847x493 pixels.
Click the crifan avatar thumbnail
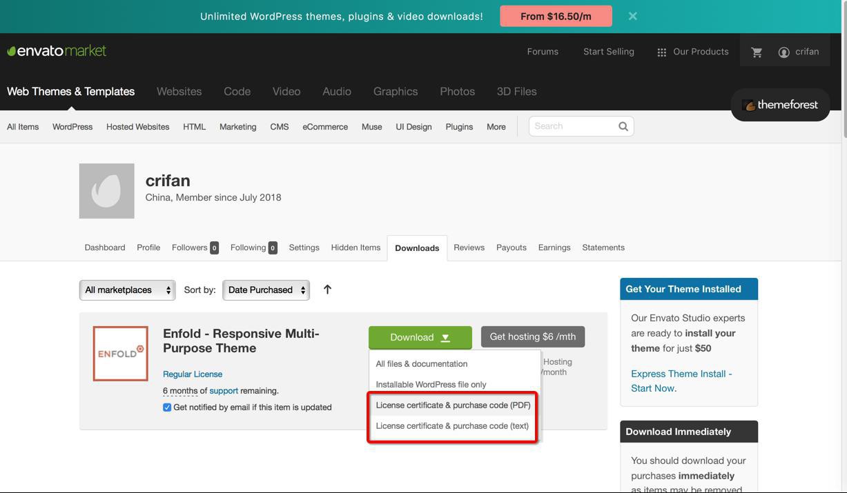tap(107, 191)
